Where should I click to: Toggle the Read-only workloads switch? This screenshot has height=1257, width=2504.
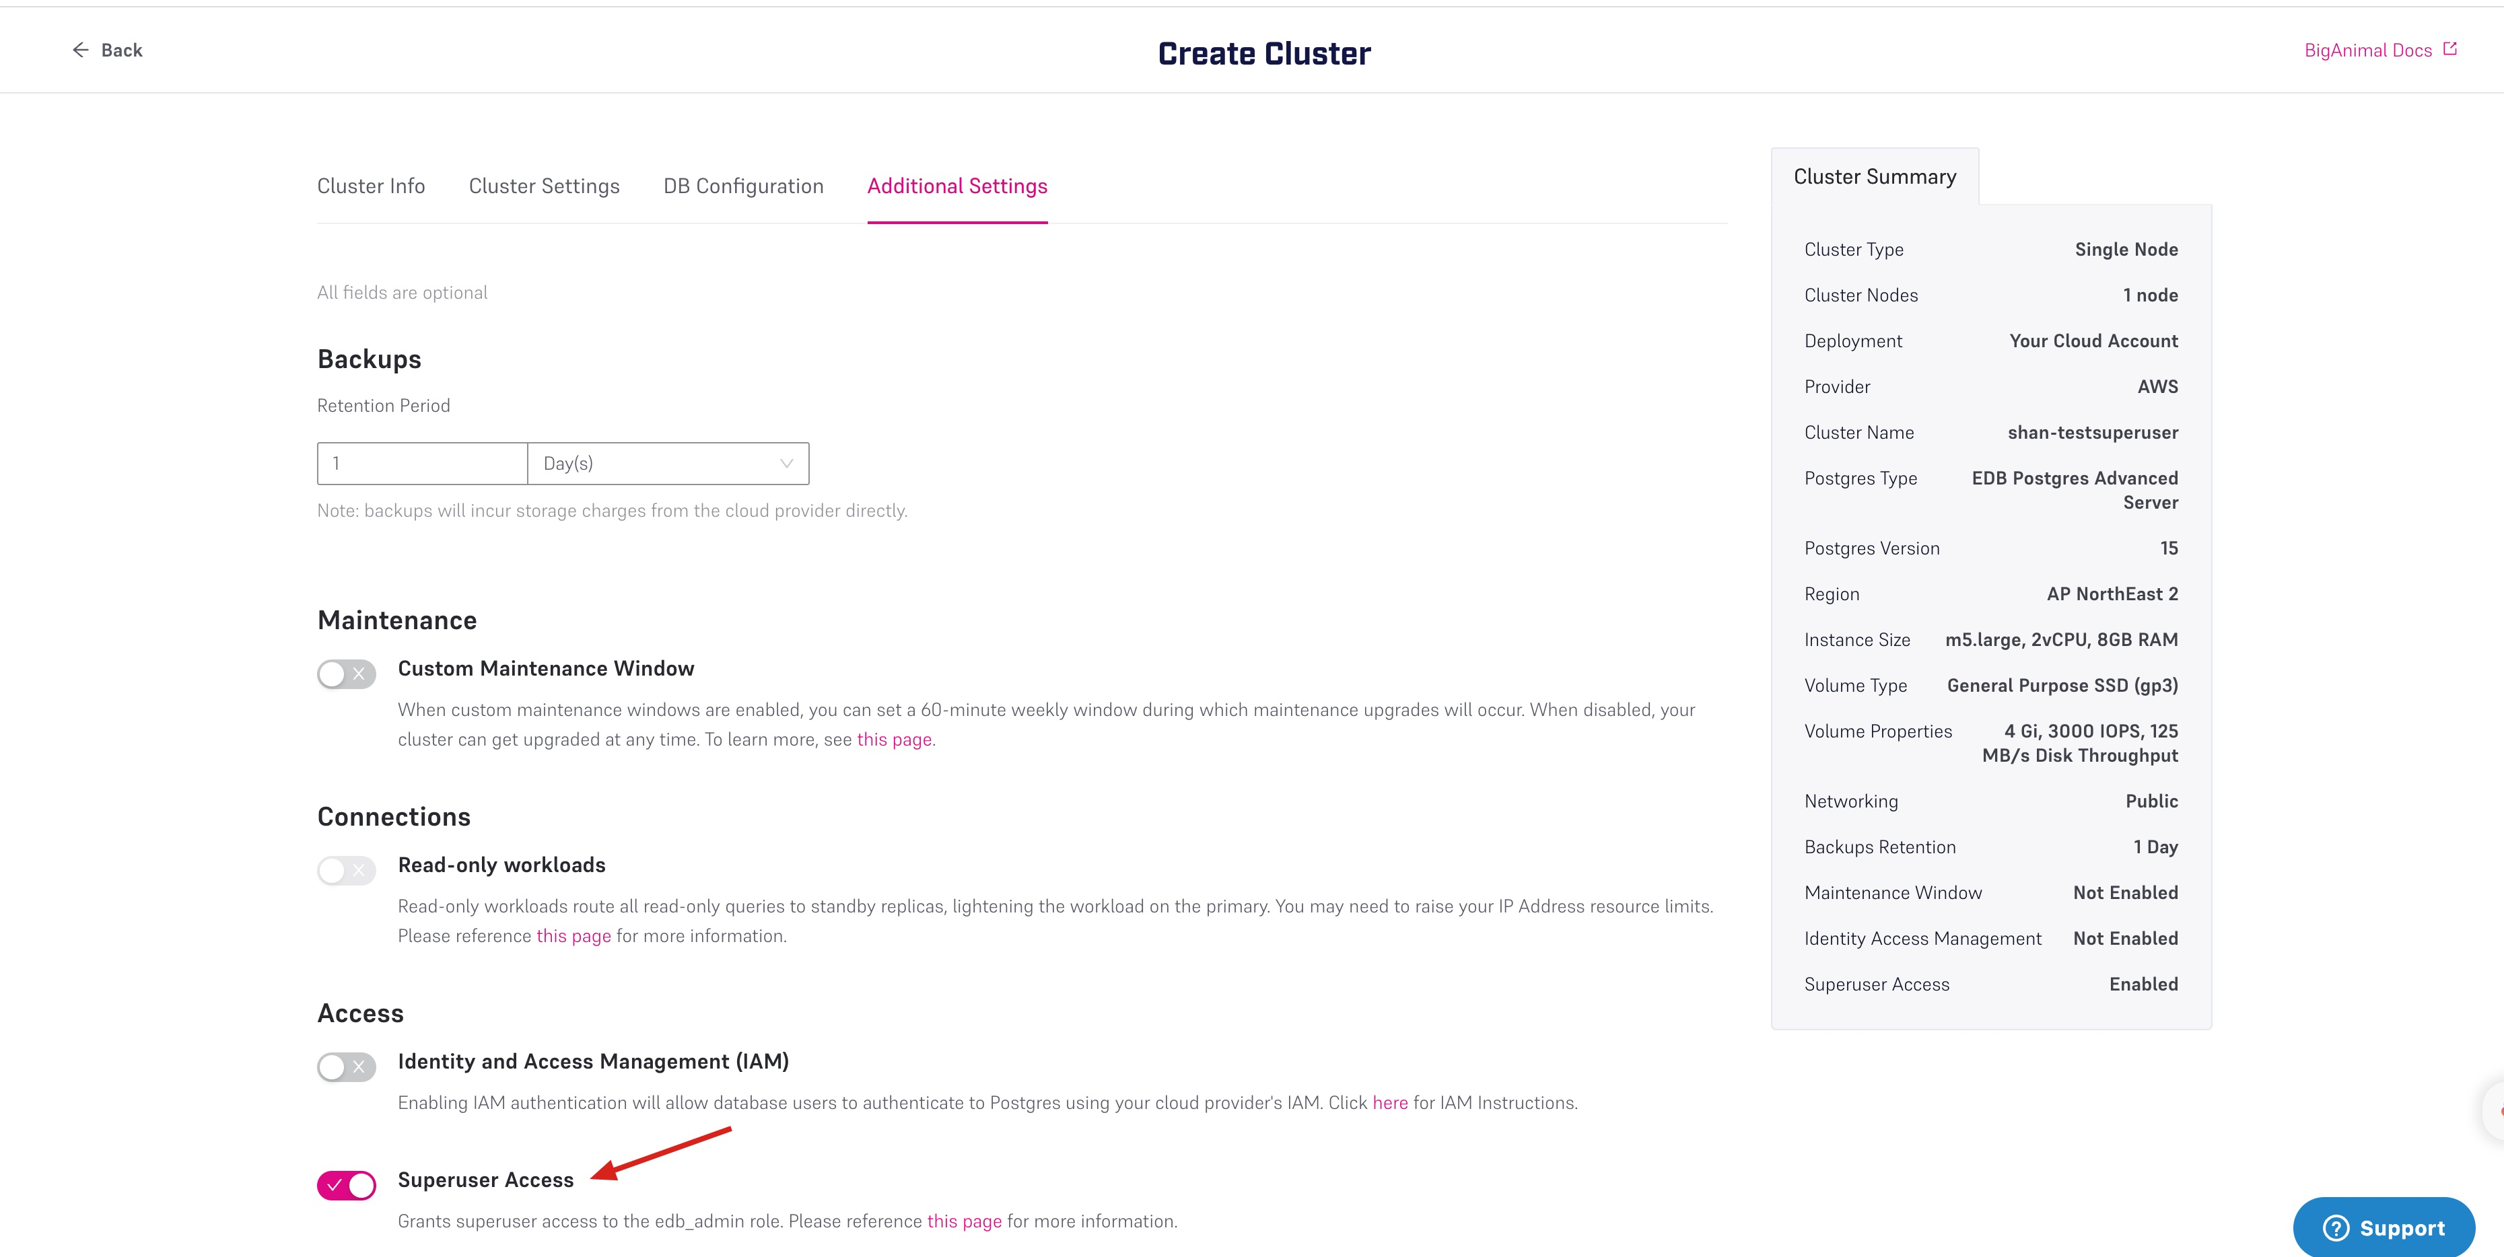pos(346,869)
